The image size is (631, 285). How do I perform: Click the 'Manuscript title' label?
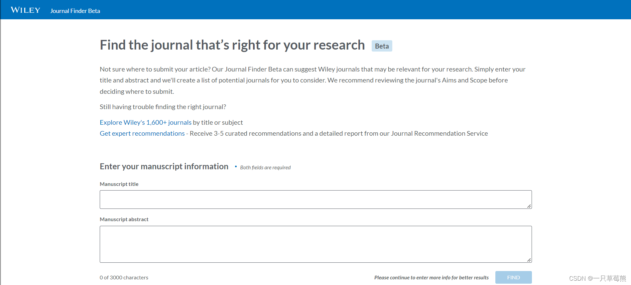pyautogui.click(x=119, y=184)
